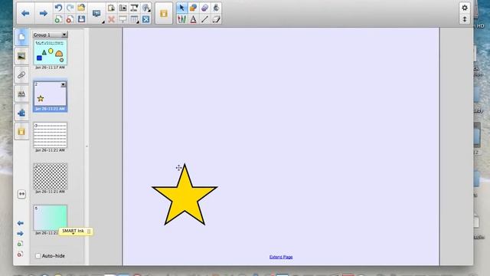The height and width of the screenshot is (276, 490).
Task: Switch to the Add-ons puzzle tab
Action: click(21, 113)
